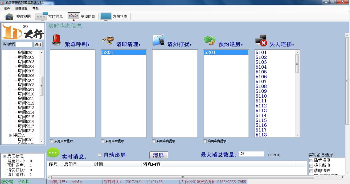The height and width of the screenshot is (184, 350).
Task: Open the 帮助 menu
Action: click(36, 9)
